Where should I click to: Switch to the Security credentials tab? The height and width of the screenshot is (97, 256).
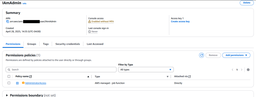(67, 44)
